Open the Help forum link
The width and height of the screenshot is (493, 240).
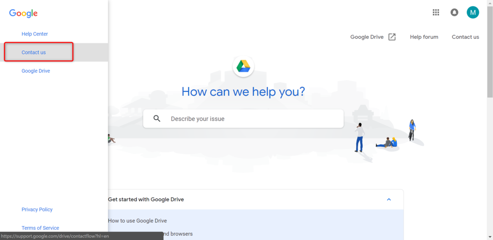(424, 37)
